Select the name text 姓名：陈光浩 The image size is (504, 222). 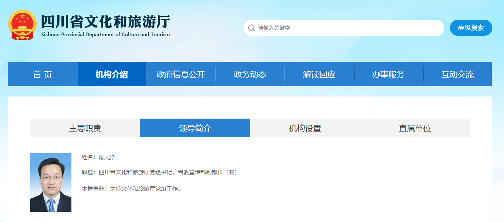(x=99, y=157)
